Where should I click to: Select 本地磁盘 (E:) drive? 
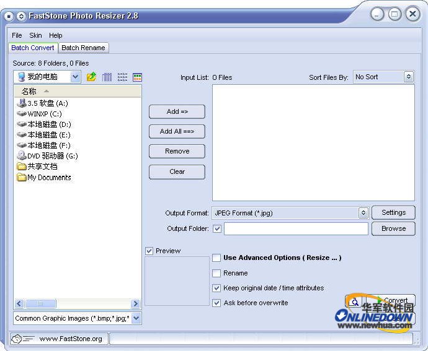[43, 134]
